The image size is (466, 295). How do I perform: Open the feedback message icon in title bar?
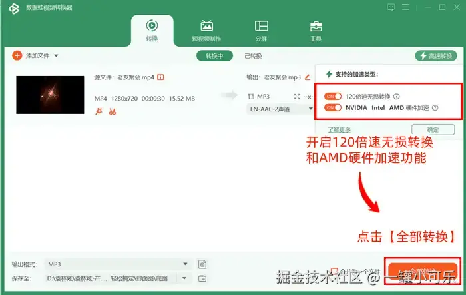pyautogui.click(x=391, y=7)
